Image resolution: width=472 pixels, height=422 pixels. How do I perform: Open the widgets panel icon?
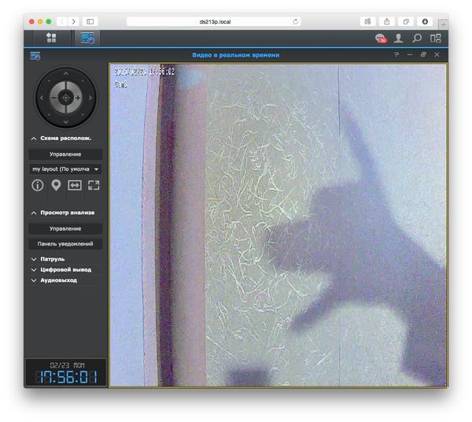coord(435,39)
